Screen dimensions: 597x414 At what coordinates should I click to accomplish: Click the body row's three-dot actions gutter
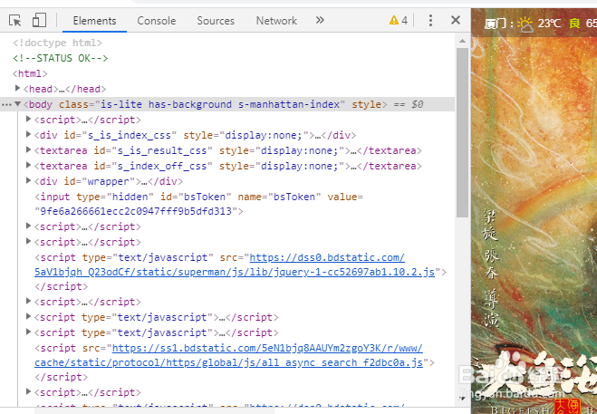point(6,104)
